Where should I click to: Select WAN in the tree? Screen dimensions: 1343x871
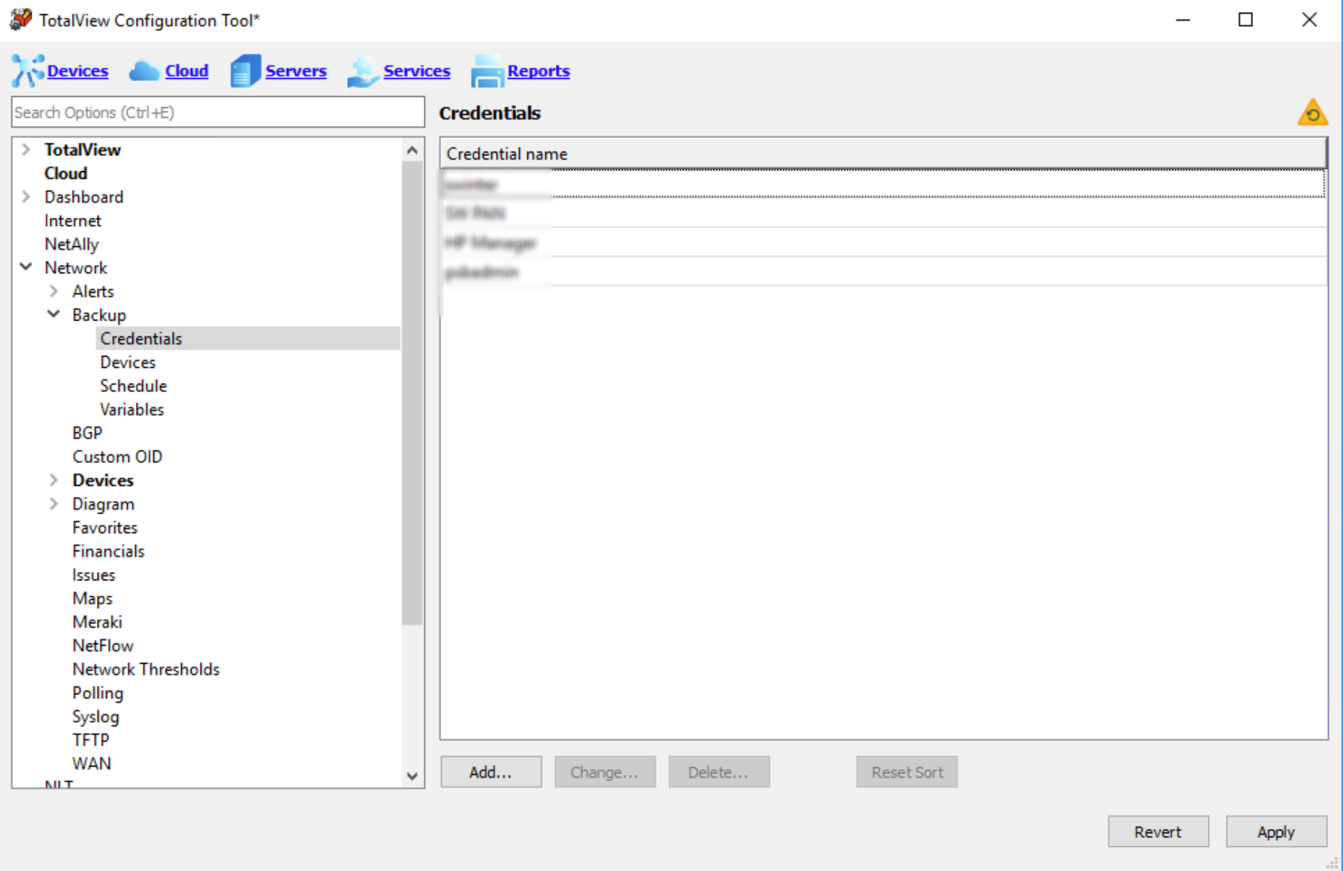click(x=92, y=764)
